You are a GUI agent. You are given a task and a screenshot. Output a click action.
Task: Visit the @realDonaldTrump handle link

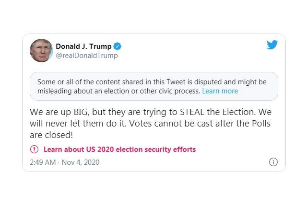tap(87, 56)
